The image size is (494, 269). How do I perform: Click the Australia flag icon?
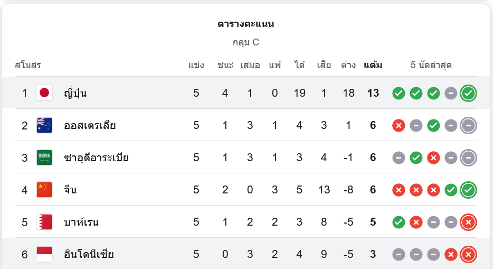(x=44, y=125)
